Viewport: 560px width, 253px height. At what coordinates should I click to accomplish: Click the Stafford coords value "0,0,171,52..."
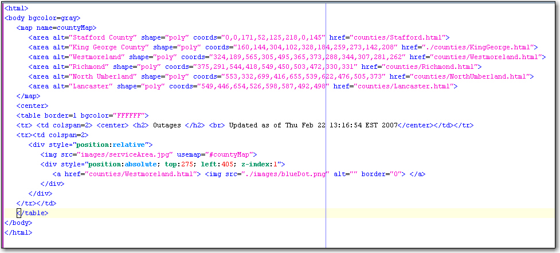click(274, 37)
